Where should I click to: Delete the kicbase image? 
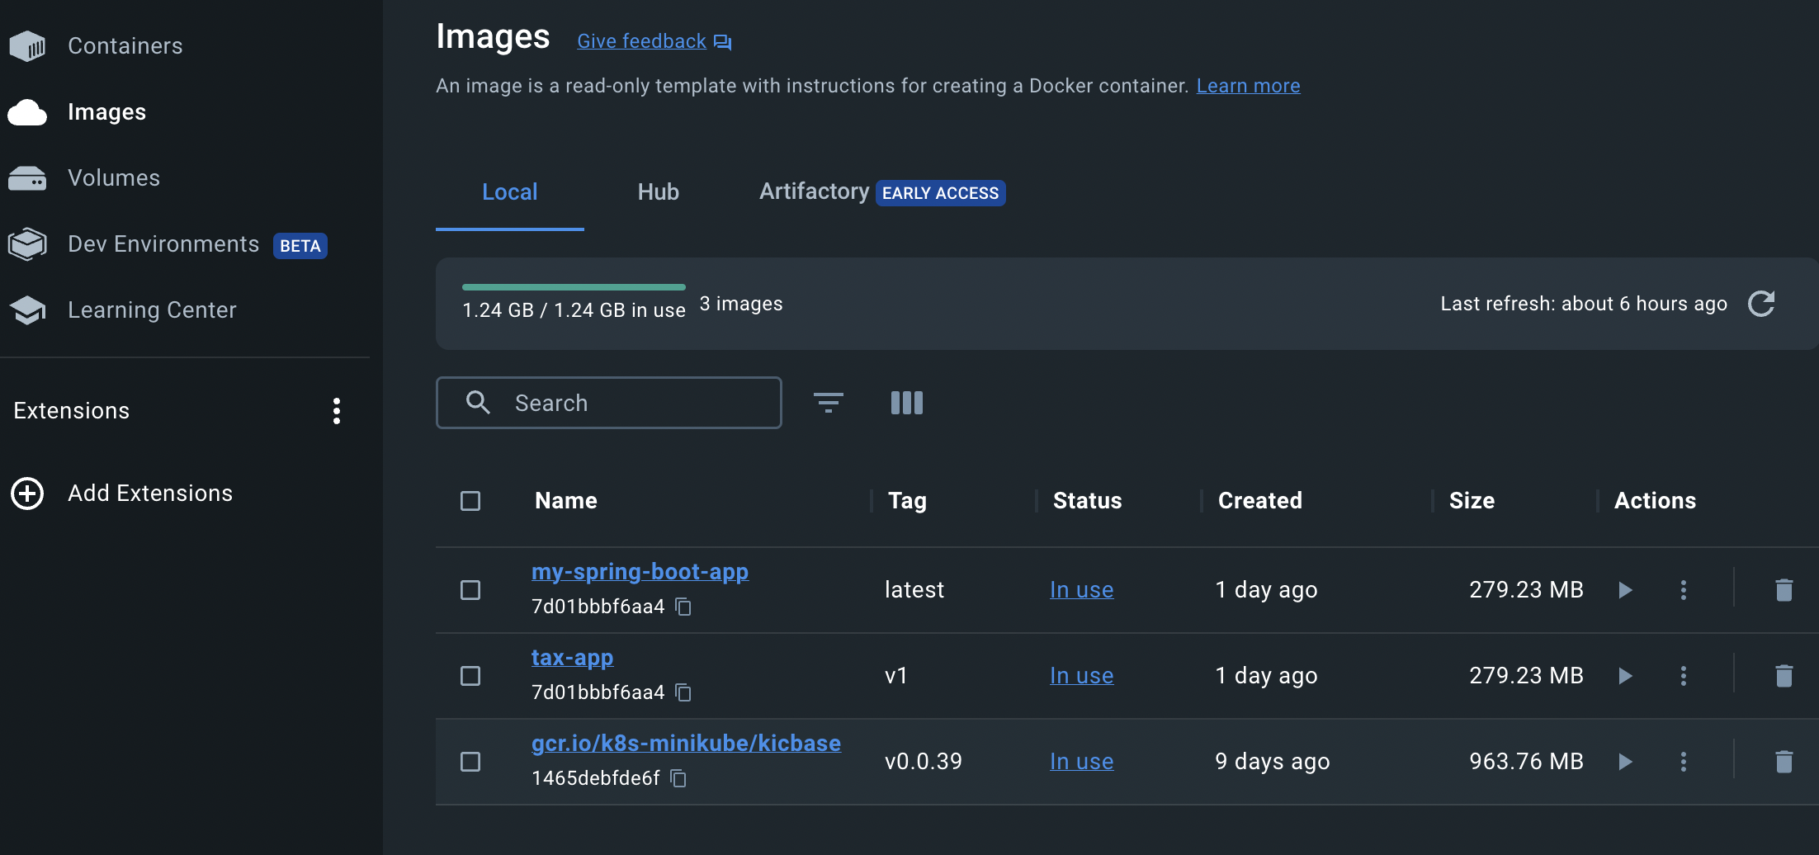tap(1784, 762)
